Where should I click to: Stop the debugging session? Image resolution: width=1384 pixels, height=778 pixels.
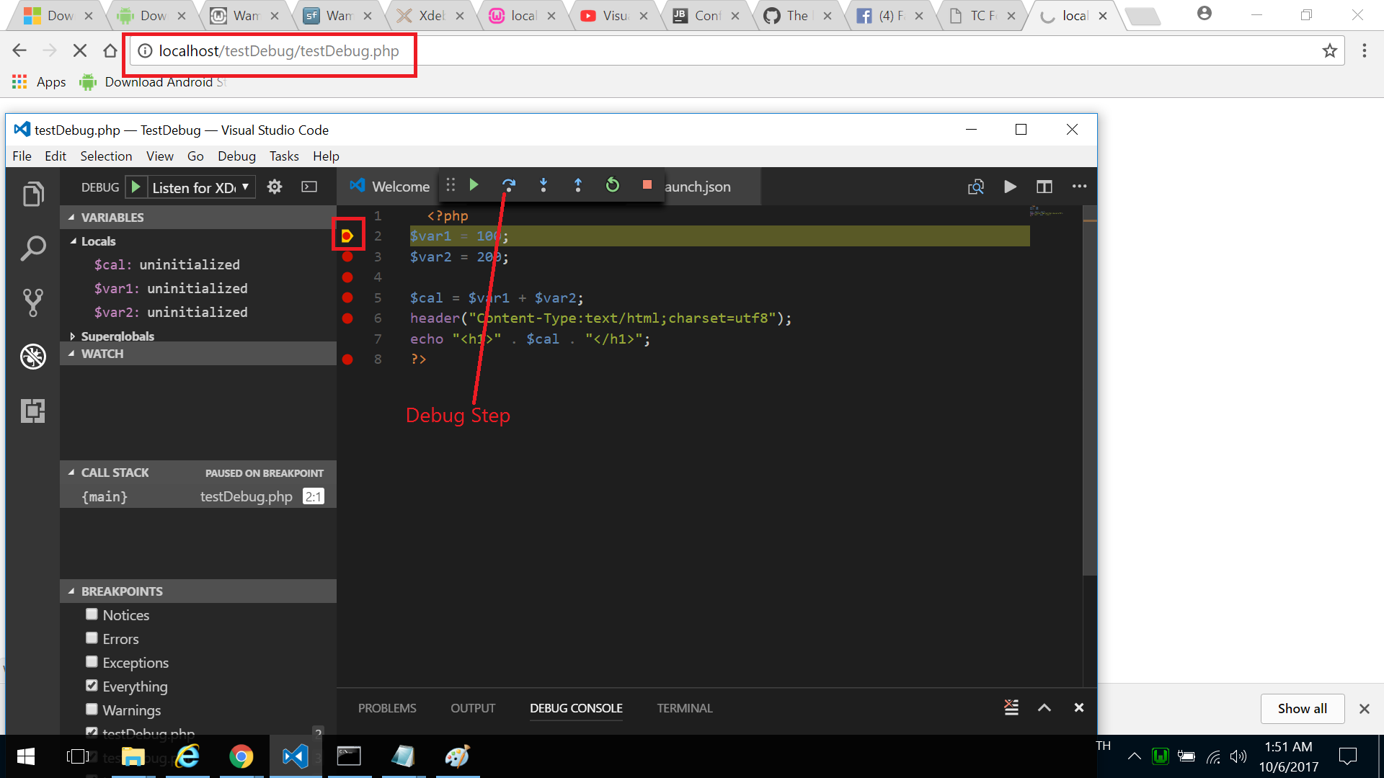[647, 185]
